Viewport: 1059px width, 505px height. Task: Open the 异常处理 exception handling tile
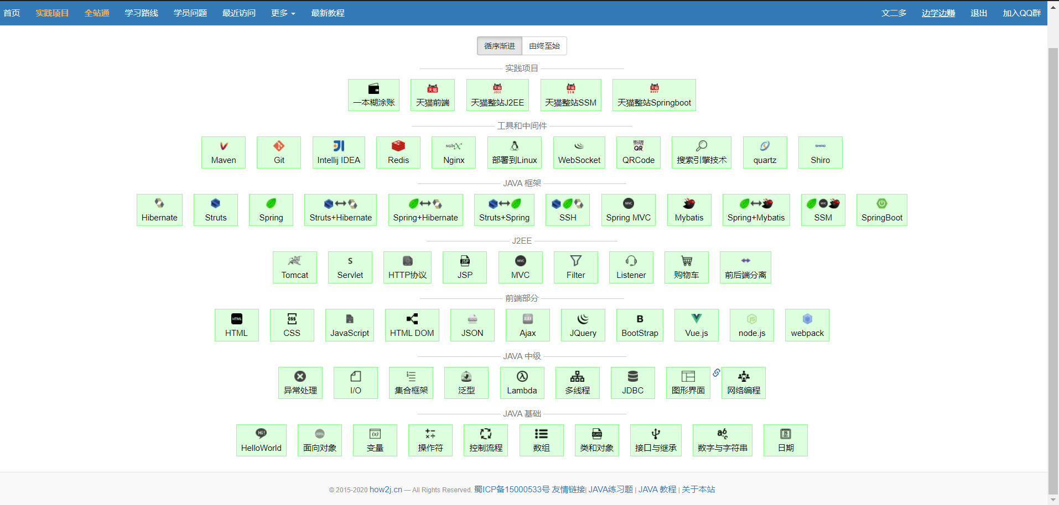click(300, 383)
